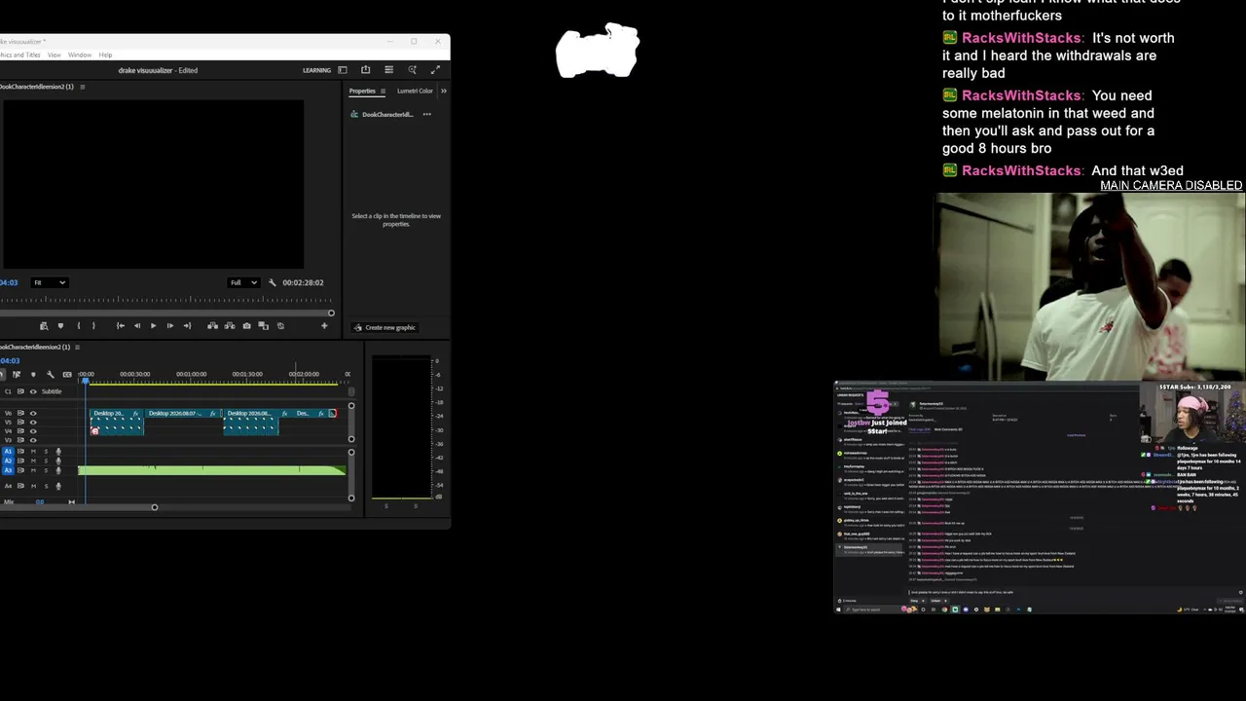
Task: Click the Mark In bracket button
Action: click(x=78, y=326)
